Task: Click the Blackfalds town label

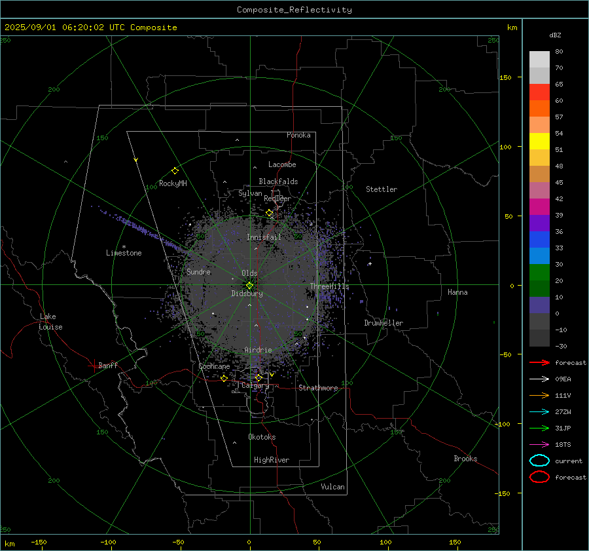Action: pos(278,181)
